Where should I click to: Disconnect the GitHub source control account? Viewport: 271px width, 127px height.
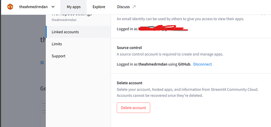[x=202, y=64]
